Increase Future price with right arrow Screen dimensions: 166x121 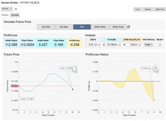point(116,45)
